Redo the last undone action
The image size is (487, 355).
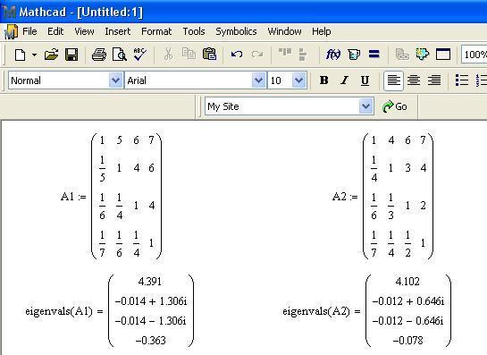(x=257, y=55)
